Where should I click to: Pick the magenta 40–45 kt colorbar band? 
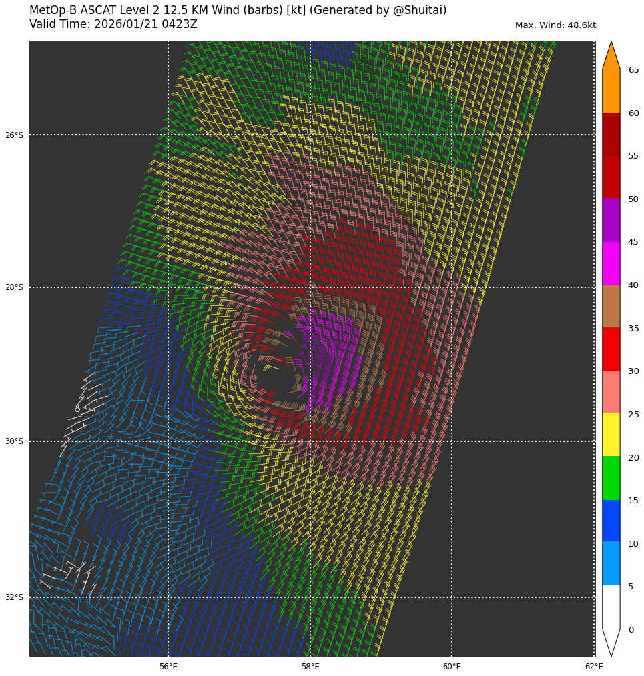coord(611,263)
